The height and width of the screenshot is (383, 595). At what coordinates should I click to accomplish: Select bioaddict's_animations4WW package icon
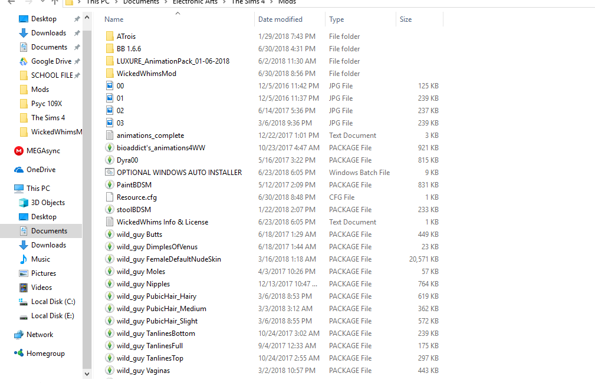[110, 147]
